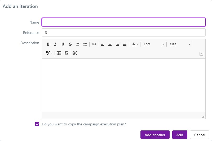
Task: Open the text color picker
Action: pos(135,44)
